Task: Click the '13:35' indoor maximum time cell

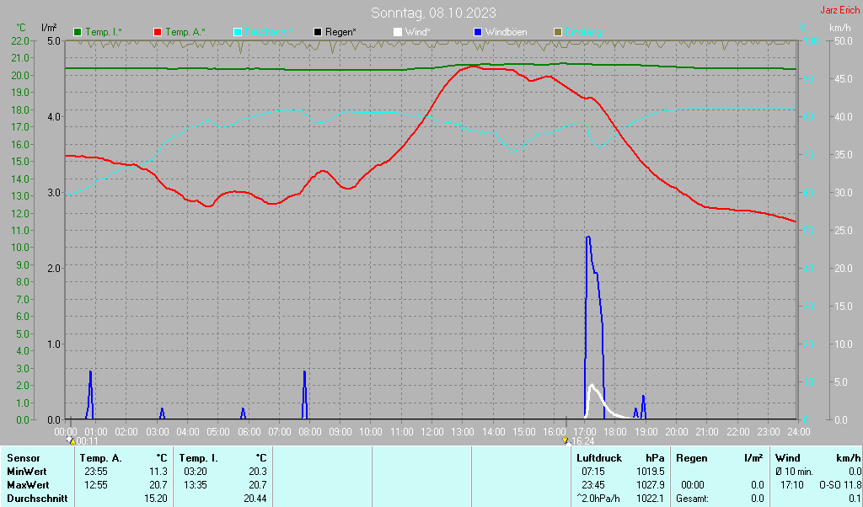Action: pyautogui.click(x=196, y=486)
